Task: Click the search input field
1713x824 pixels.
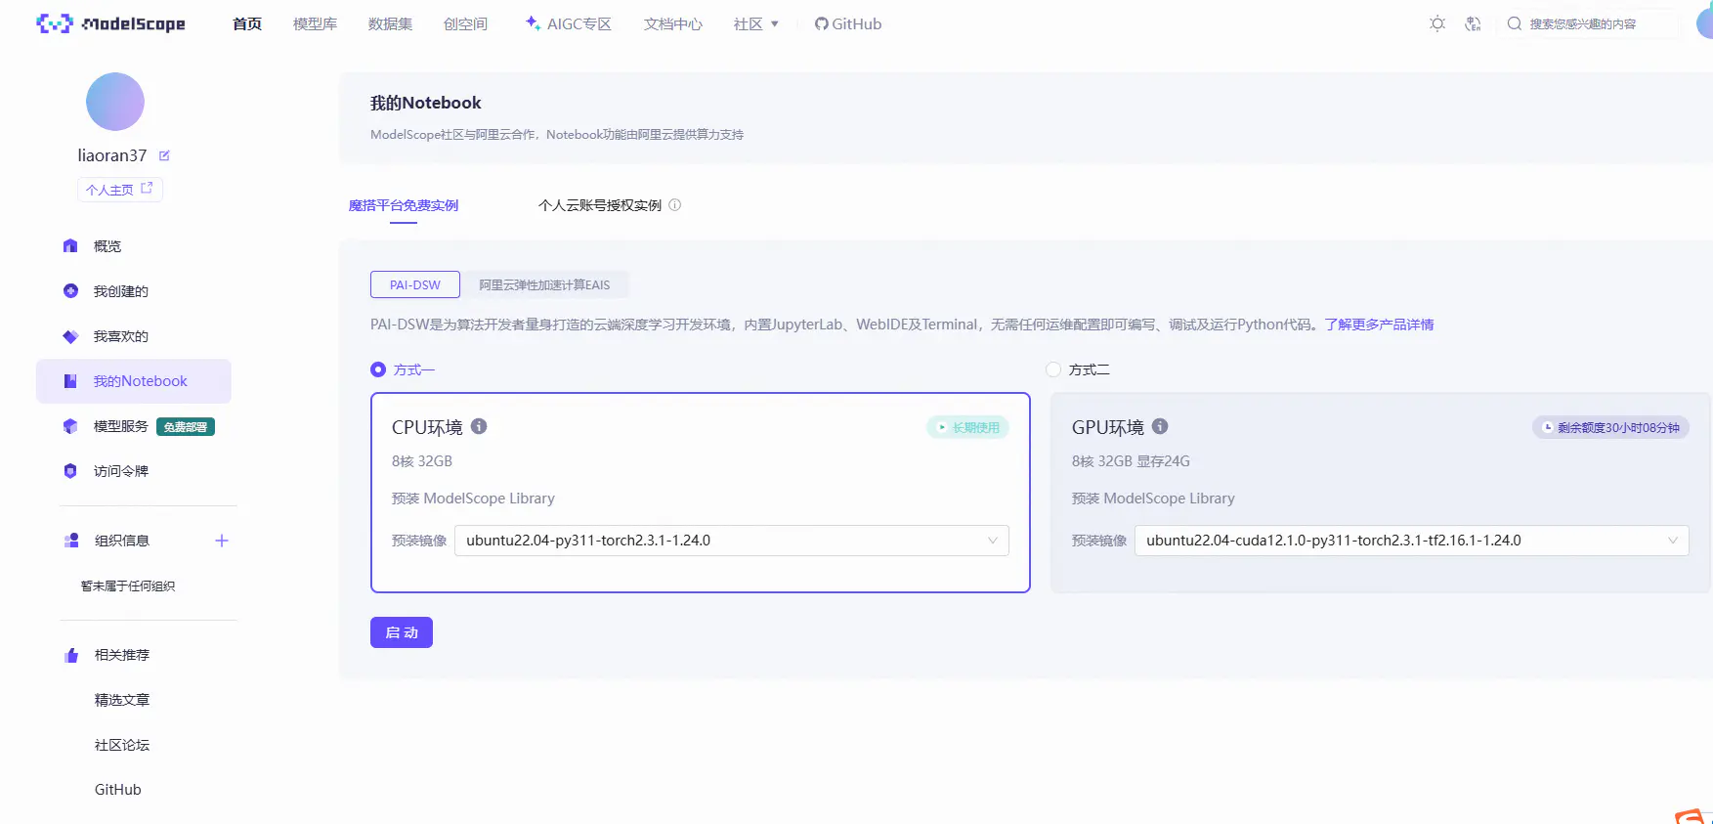Action: pyautogui.click(x=1591, y=23)
